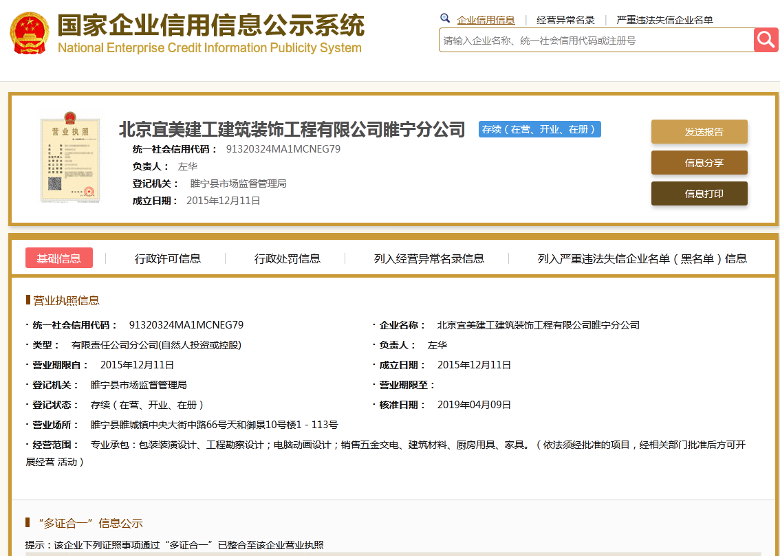Click the company name heading 北京宜美建工建筑装饰工程有限公司睢宁分公司
Screen dimensions: 780x556
click(x=292, y=129)
